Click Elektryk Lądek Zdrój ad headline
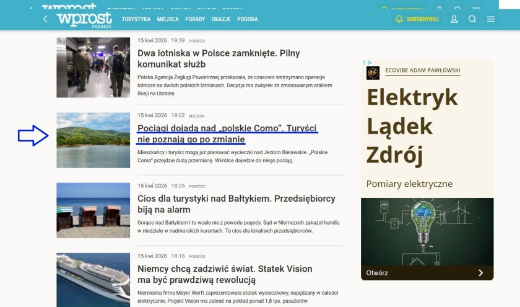 click(x=412, y=126)
